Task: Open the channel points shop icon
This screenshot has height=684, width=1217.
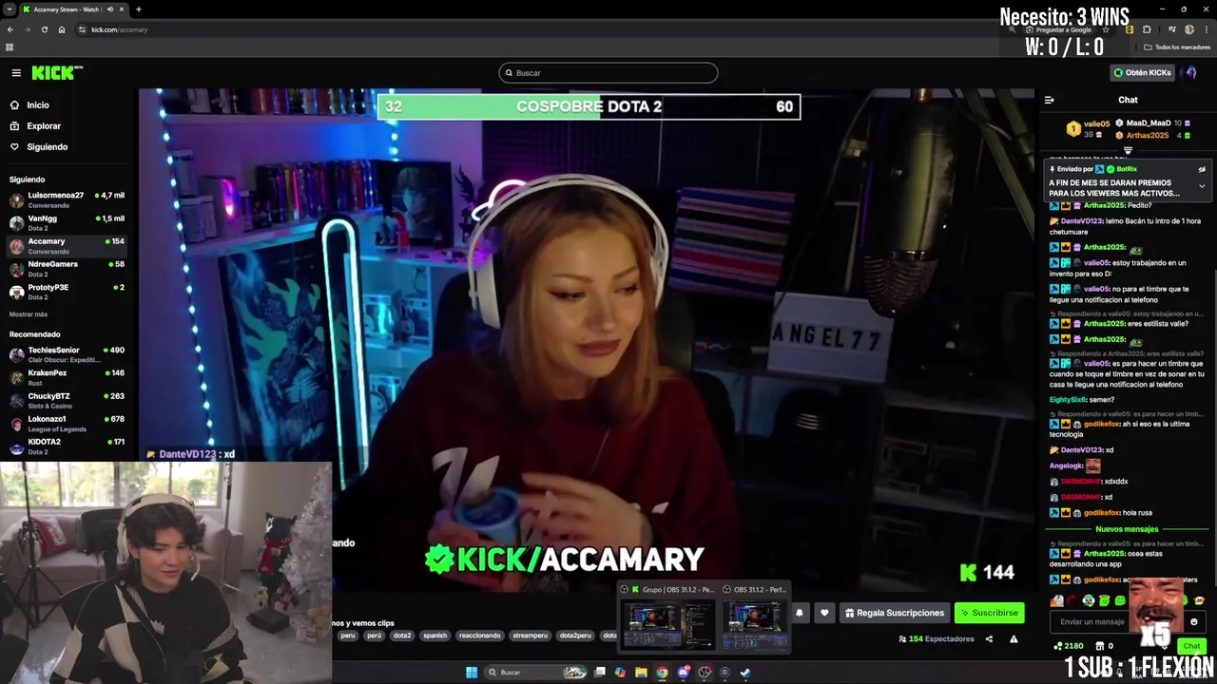Action: [1099, 646]
